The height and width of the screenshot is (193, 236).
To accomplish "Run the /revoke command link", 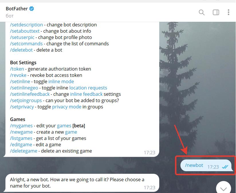I will coord(18,75).
